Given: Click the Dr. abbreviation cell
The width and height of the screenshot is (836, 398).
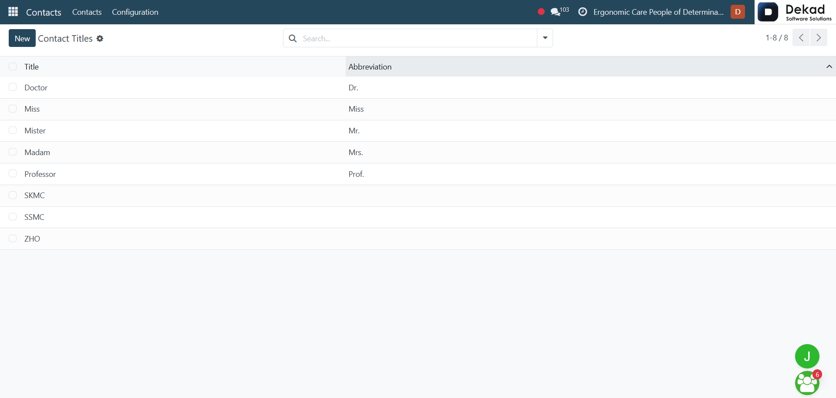Looking at the screenshot, I should (353, 88).
